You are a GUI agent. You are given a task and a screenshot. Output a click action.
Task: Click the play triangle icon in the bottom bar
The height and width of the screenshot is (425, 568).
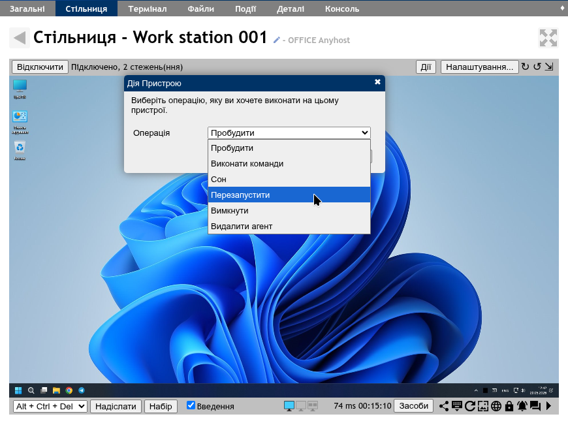pyautogui.click(x=548, y=406)
